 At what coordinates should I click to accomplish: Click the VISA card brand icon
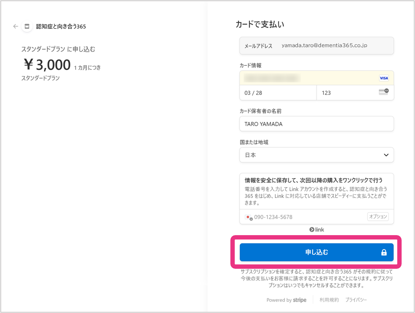coord(384,78)
